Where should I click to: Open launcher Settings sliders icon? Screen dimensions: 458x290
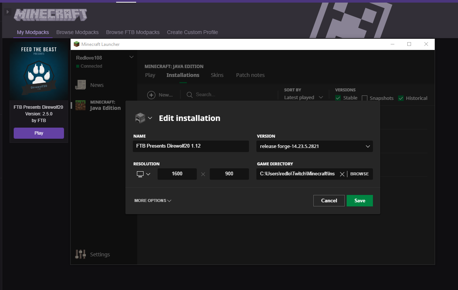80,254
